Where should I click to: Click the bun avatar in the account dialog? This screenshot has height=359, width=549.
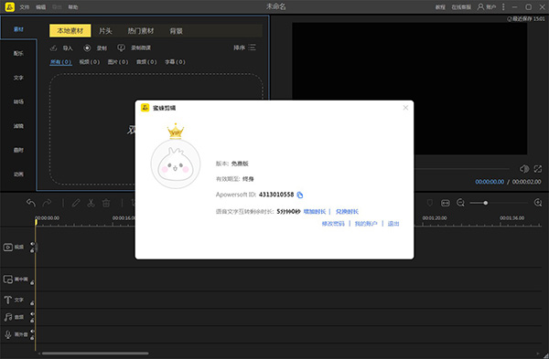[x=176, y=164]
